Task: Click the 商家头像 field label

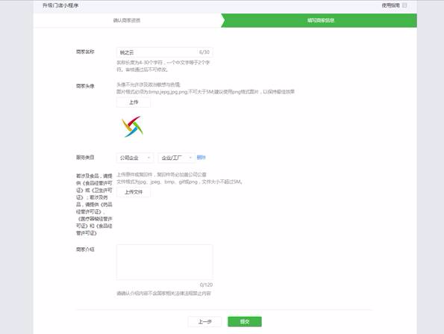Action: (x=85, y=86)
